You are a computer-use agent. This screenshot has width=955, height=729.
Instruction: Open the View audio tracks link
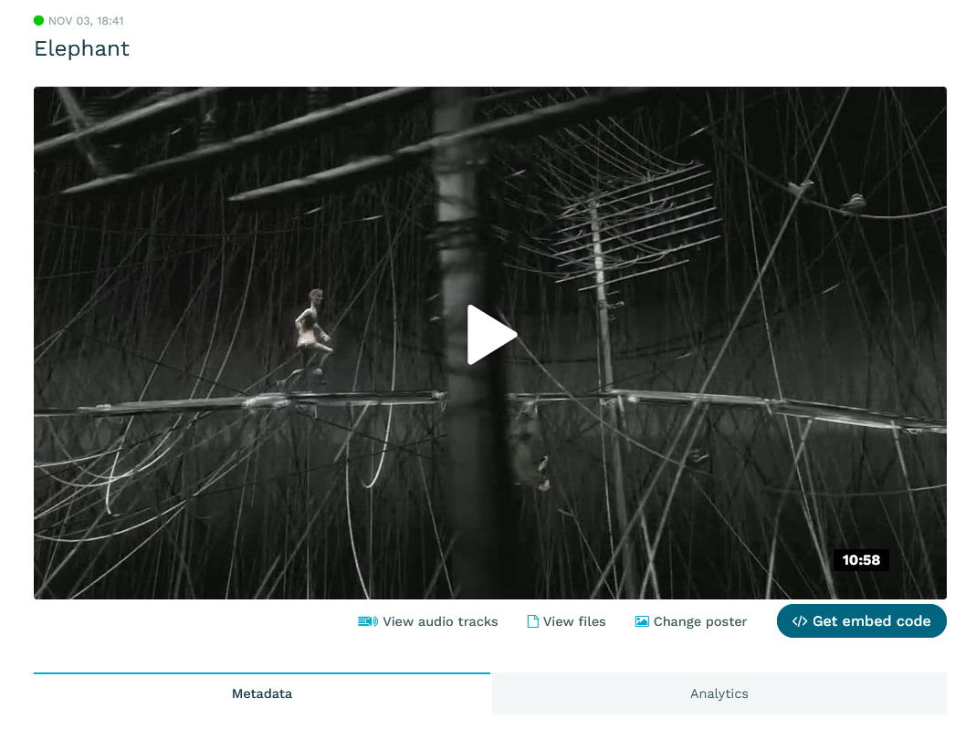427,621
